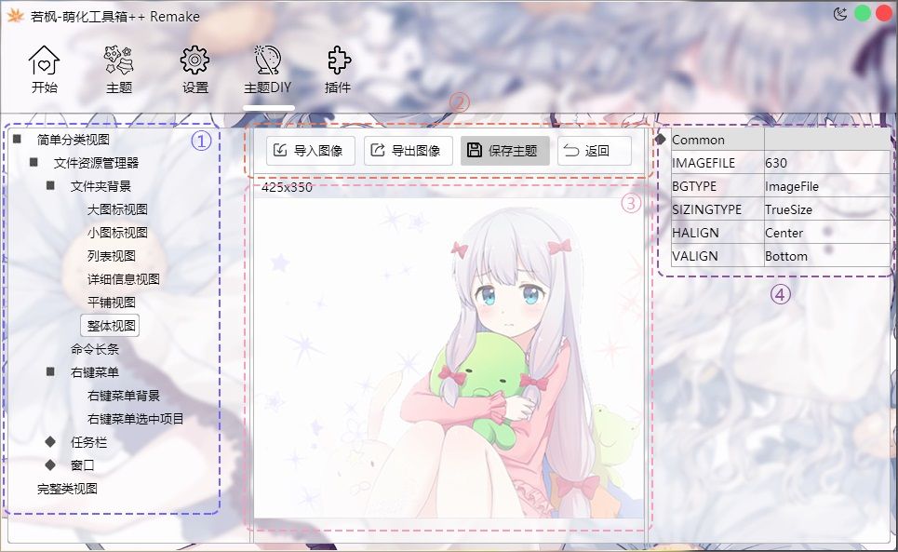Change SIZINGTYPE value TrueSize

tap(788, 209)
